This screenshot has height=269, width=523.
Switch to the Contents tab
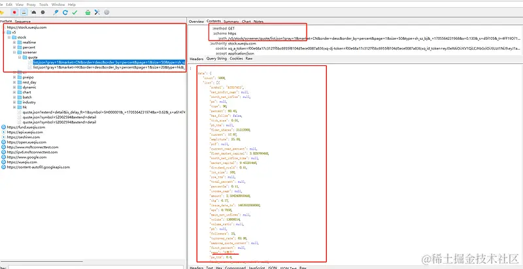point(214,22)
